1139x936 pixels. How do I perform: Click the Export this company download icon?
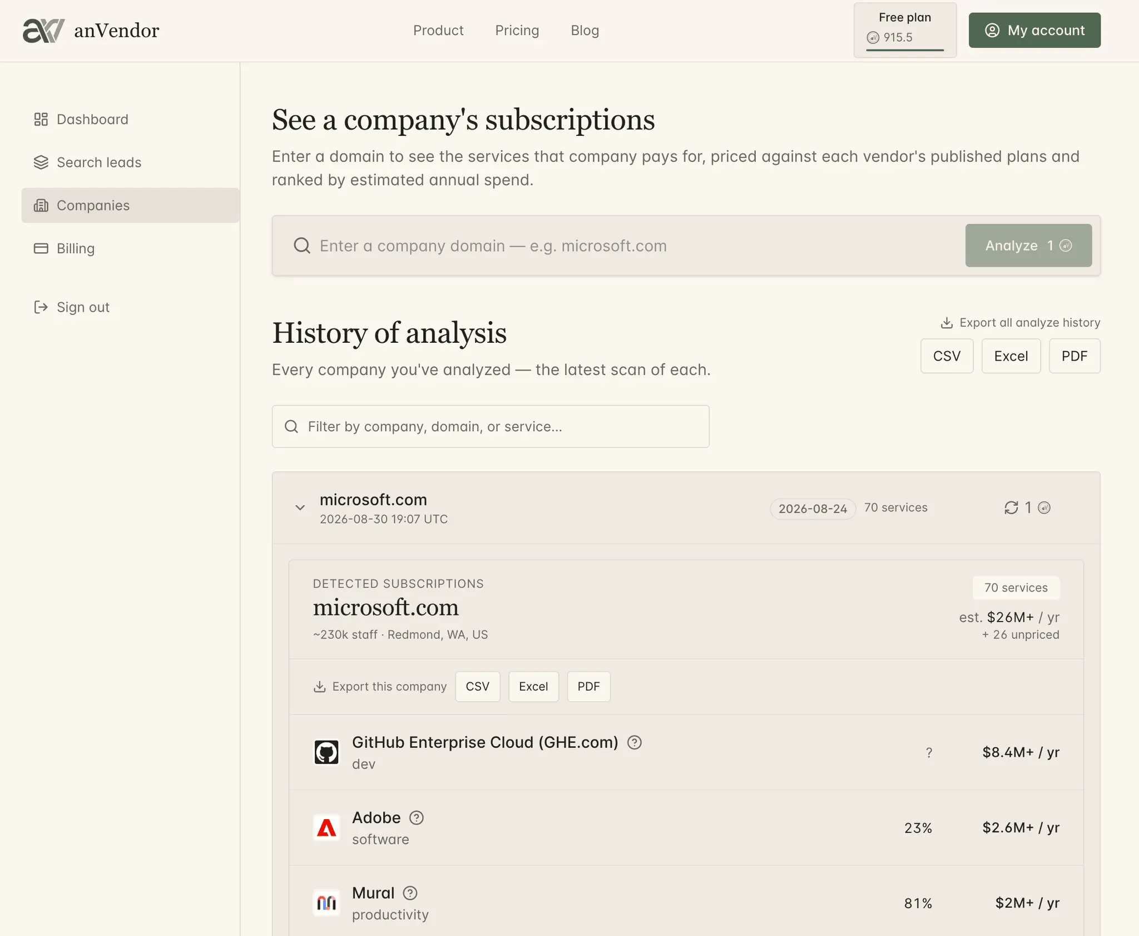pyautogui.click(x=319, y=687)
